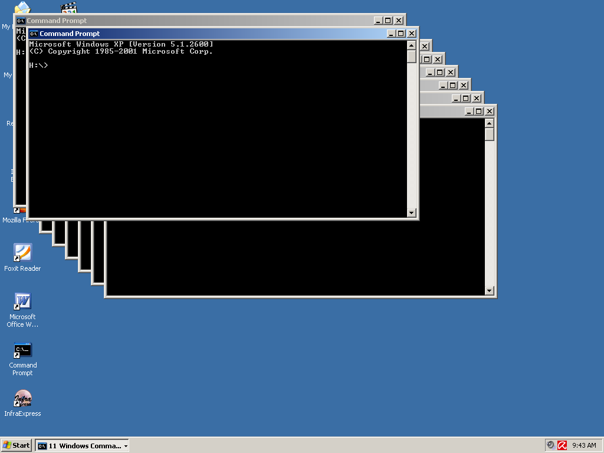Click the Mozilla Firefox desktop icon label
604x453 pixels.
point(21,221)
